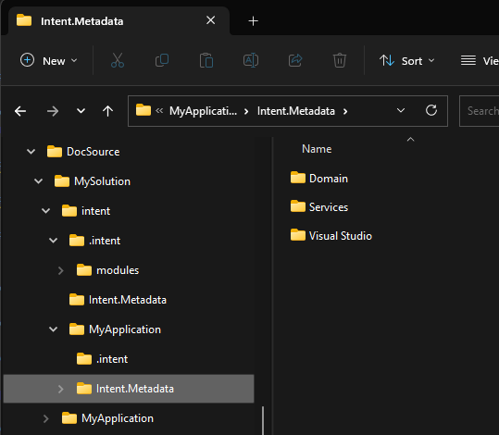
Task: Click the Share icon in toolbar
Action: pos(295,60)
